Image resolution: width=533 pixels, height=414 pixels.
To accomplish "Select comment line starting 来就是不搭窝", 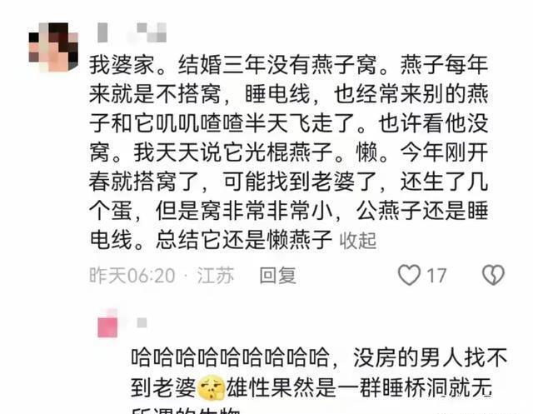I will (x=289, y=94).
